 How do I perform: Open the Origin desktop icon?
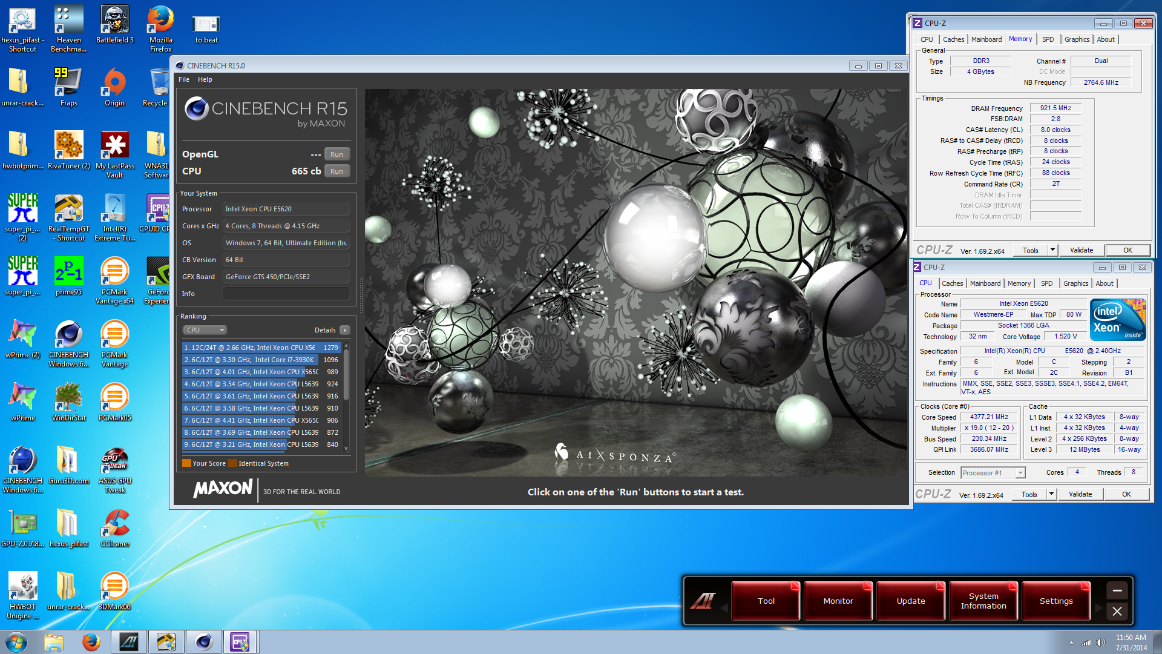point(114,87)
